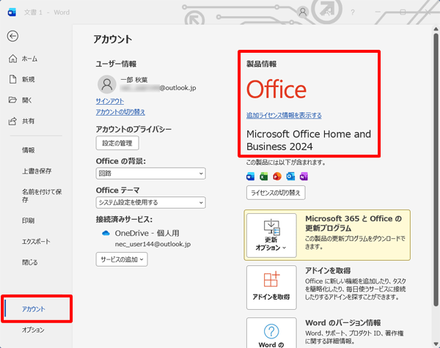Click the share icon beside 共有
The width and height of the screenshot is (440, 348).
pyautogui.click(x=12, y=121)
